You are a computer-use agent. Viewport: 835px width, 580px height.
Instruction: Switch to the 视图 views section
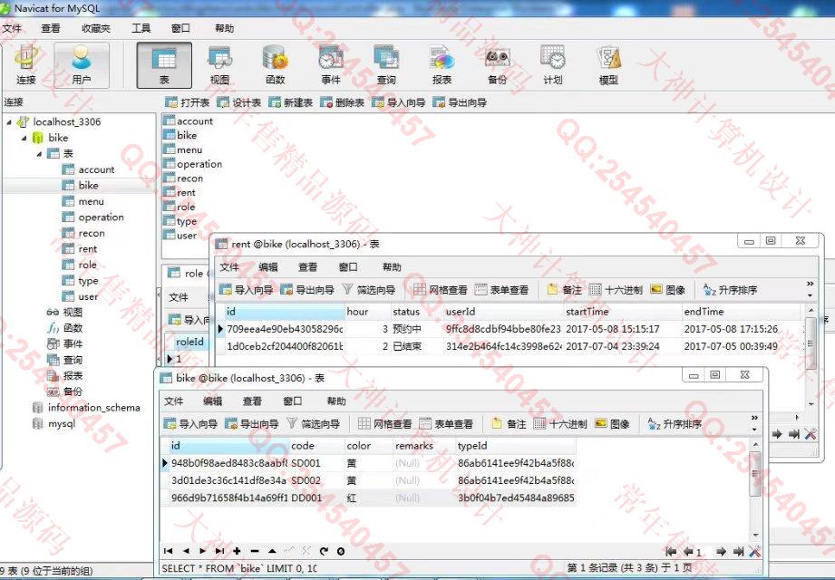(219, 65)
